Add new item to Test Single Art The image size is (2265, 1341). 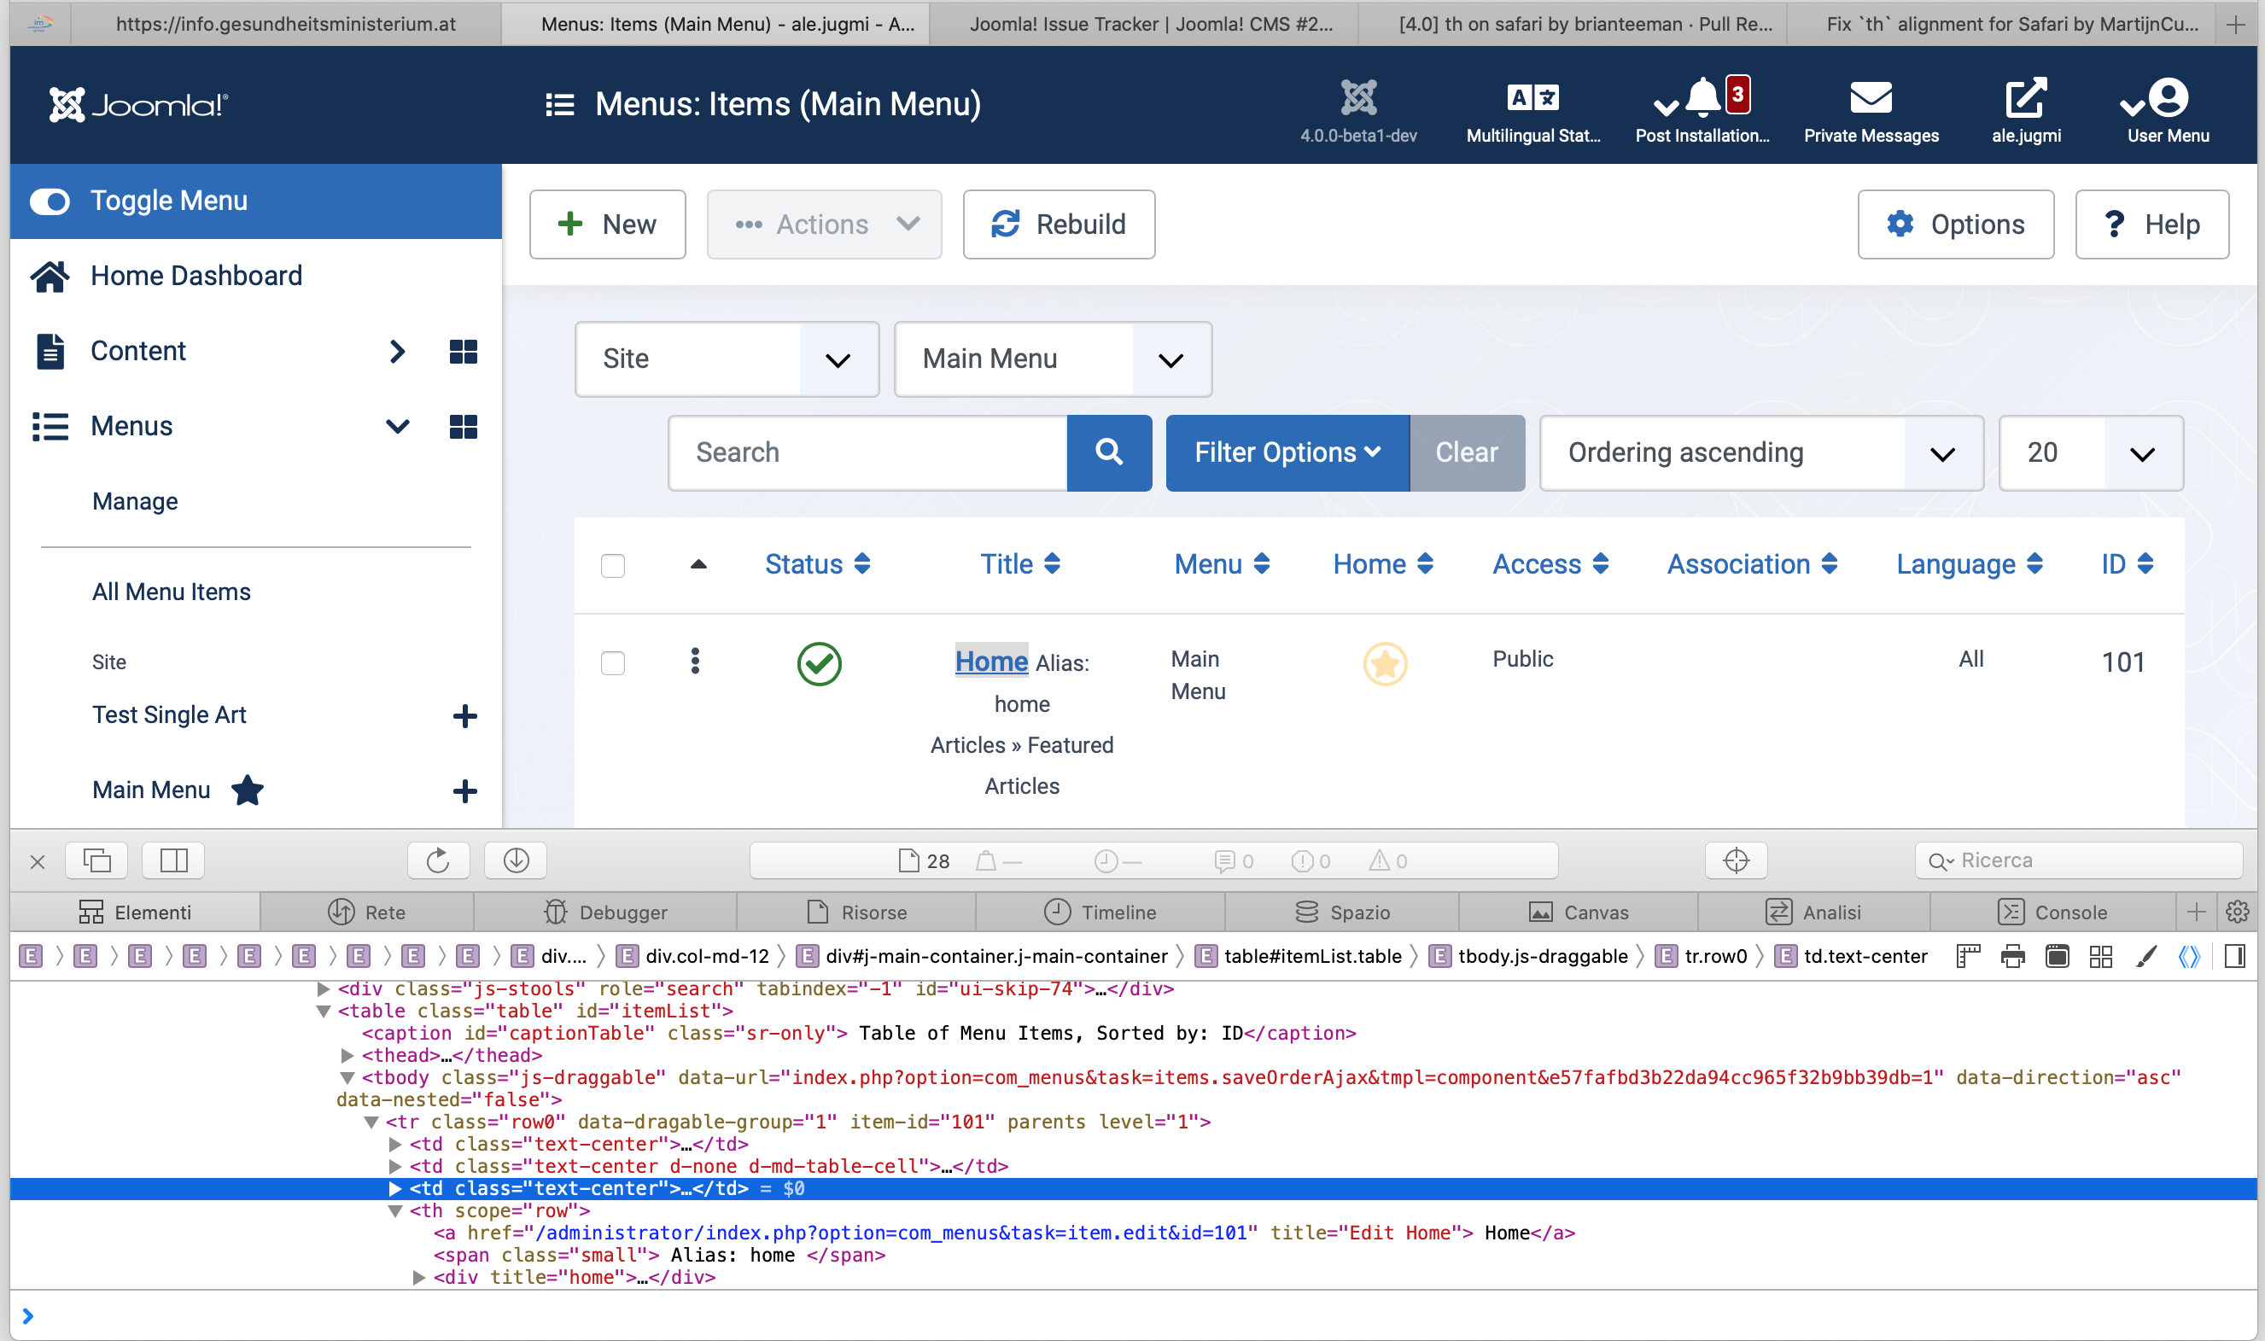464,715
